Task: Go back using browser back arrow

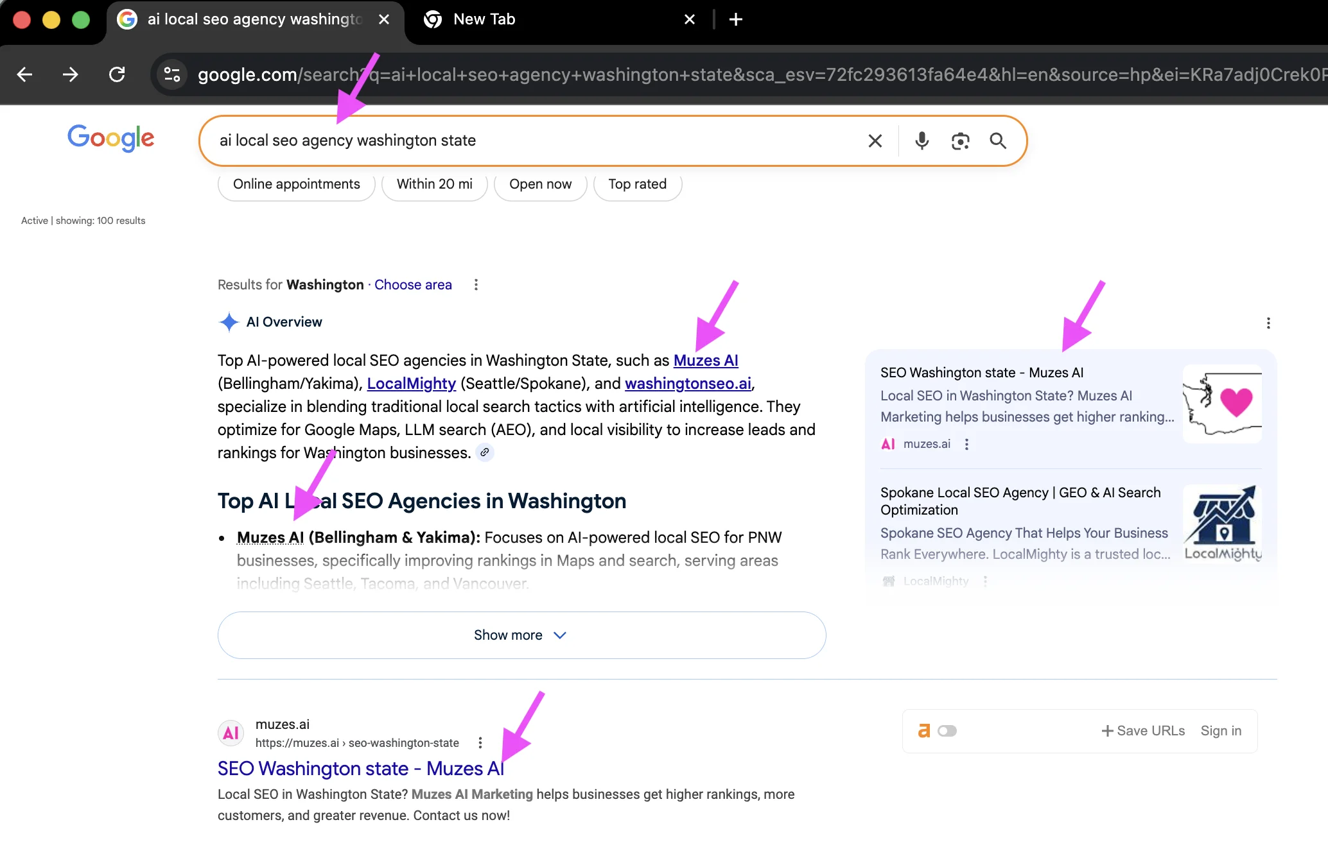Action: pyautogui.click(x=25, y=74)
